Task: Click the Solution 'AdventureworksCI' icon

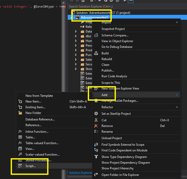Action: pyautogui.click(x=73, y=13)
